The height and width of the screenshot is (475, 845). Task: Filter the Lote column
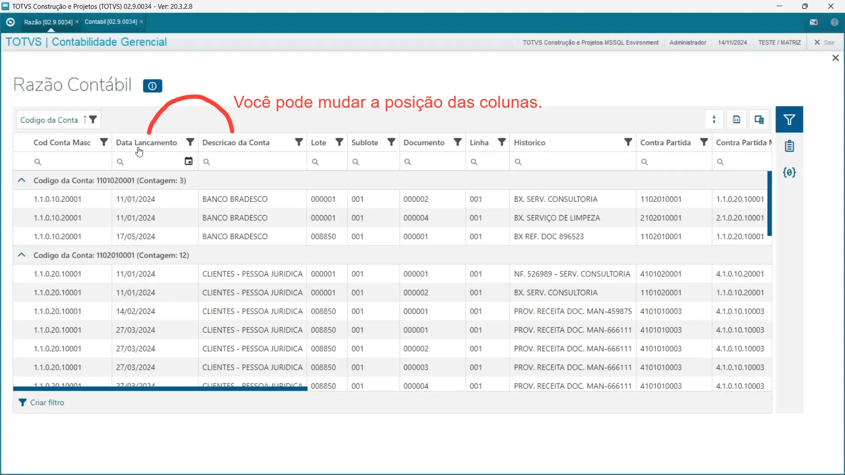tap(339, 142)
